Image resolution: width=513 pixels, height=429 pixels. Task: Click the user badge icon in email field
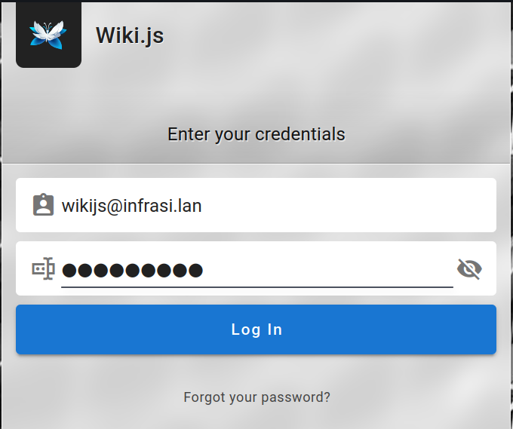click(x=43, y=204)
